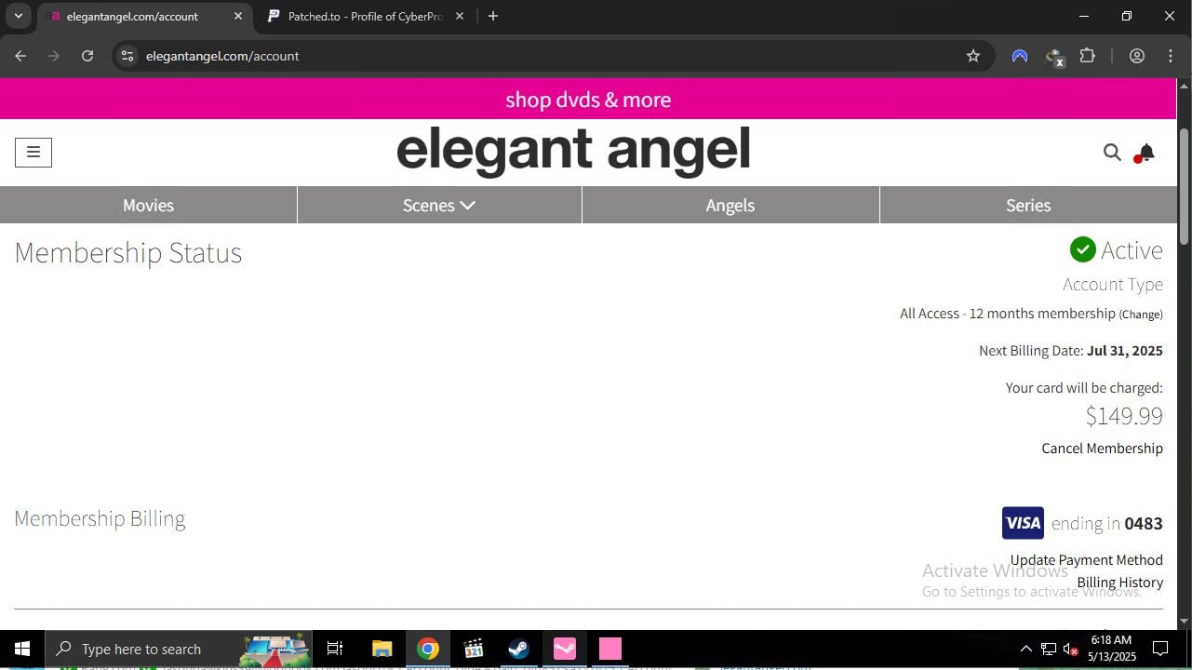Click the Membership Status heading
The height and width of the screenshot is (670, 1192).
tap(128, 253)
